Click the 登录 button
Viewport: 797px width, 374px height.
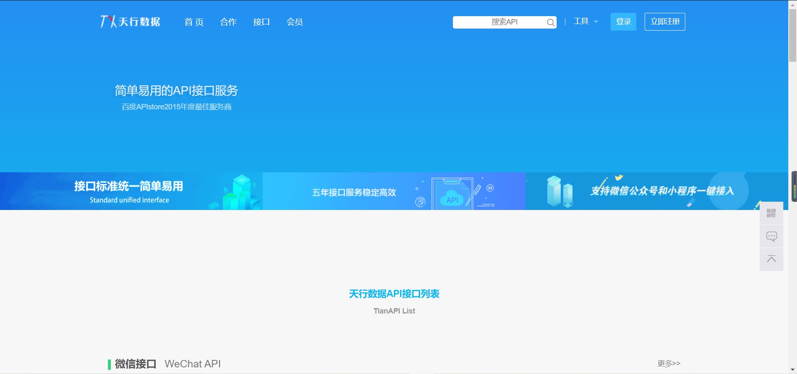pos(623,22)
